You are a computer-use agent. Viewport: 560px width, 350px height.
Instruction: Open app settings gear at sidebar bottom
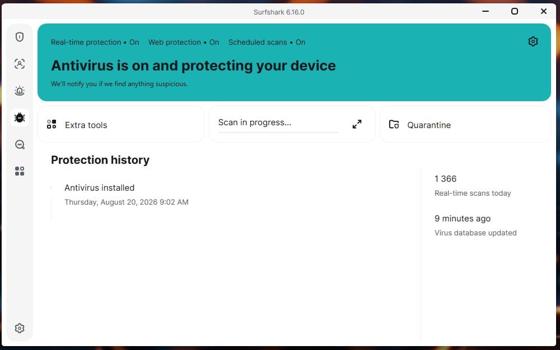[20, 328]
